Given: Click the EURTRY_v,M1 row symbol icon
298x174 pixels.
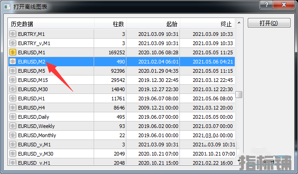Looking at the screenshot, I should pos(13,43).
